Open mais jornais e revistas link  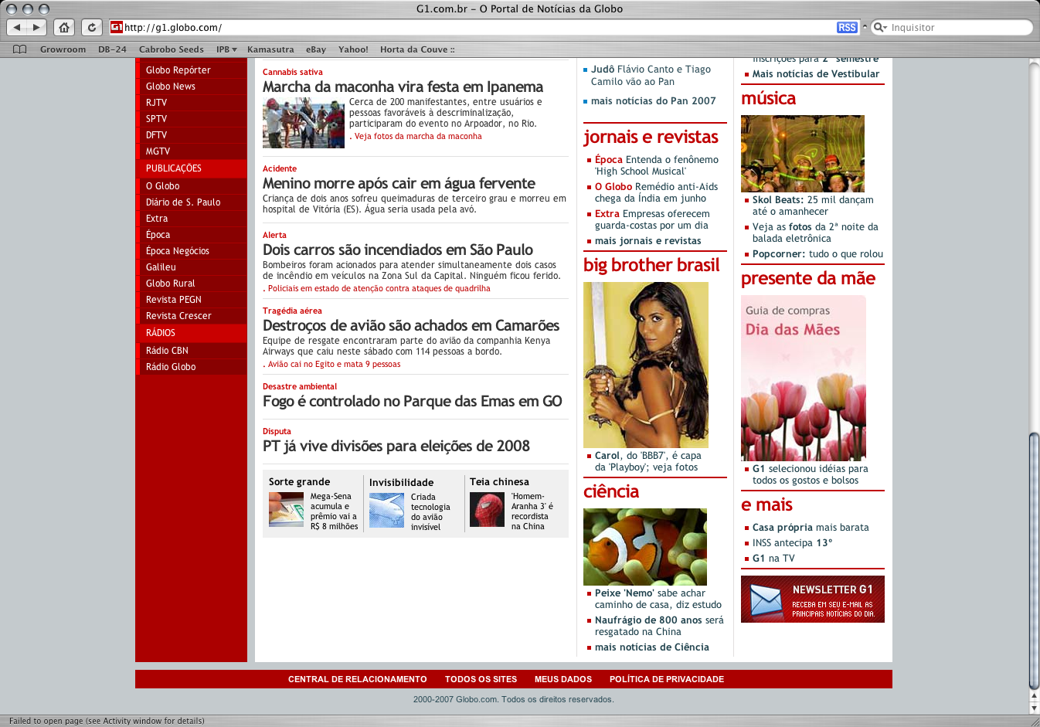(x=647, y=240)
